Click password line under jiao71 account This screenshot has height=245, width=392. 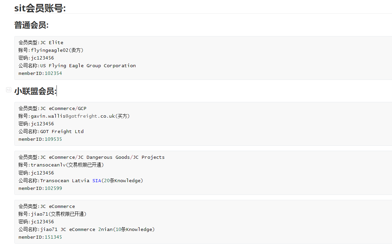tap(36, 222)
